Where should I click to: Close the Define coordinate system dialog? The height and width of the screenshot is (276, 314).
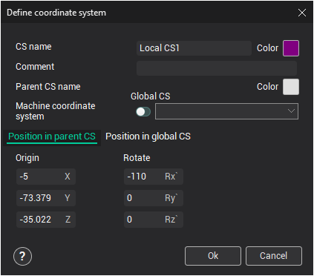(302, 13)
